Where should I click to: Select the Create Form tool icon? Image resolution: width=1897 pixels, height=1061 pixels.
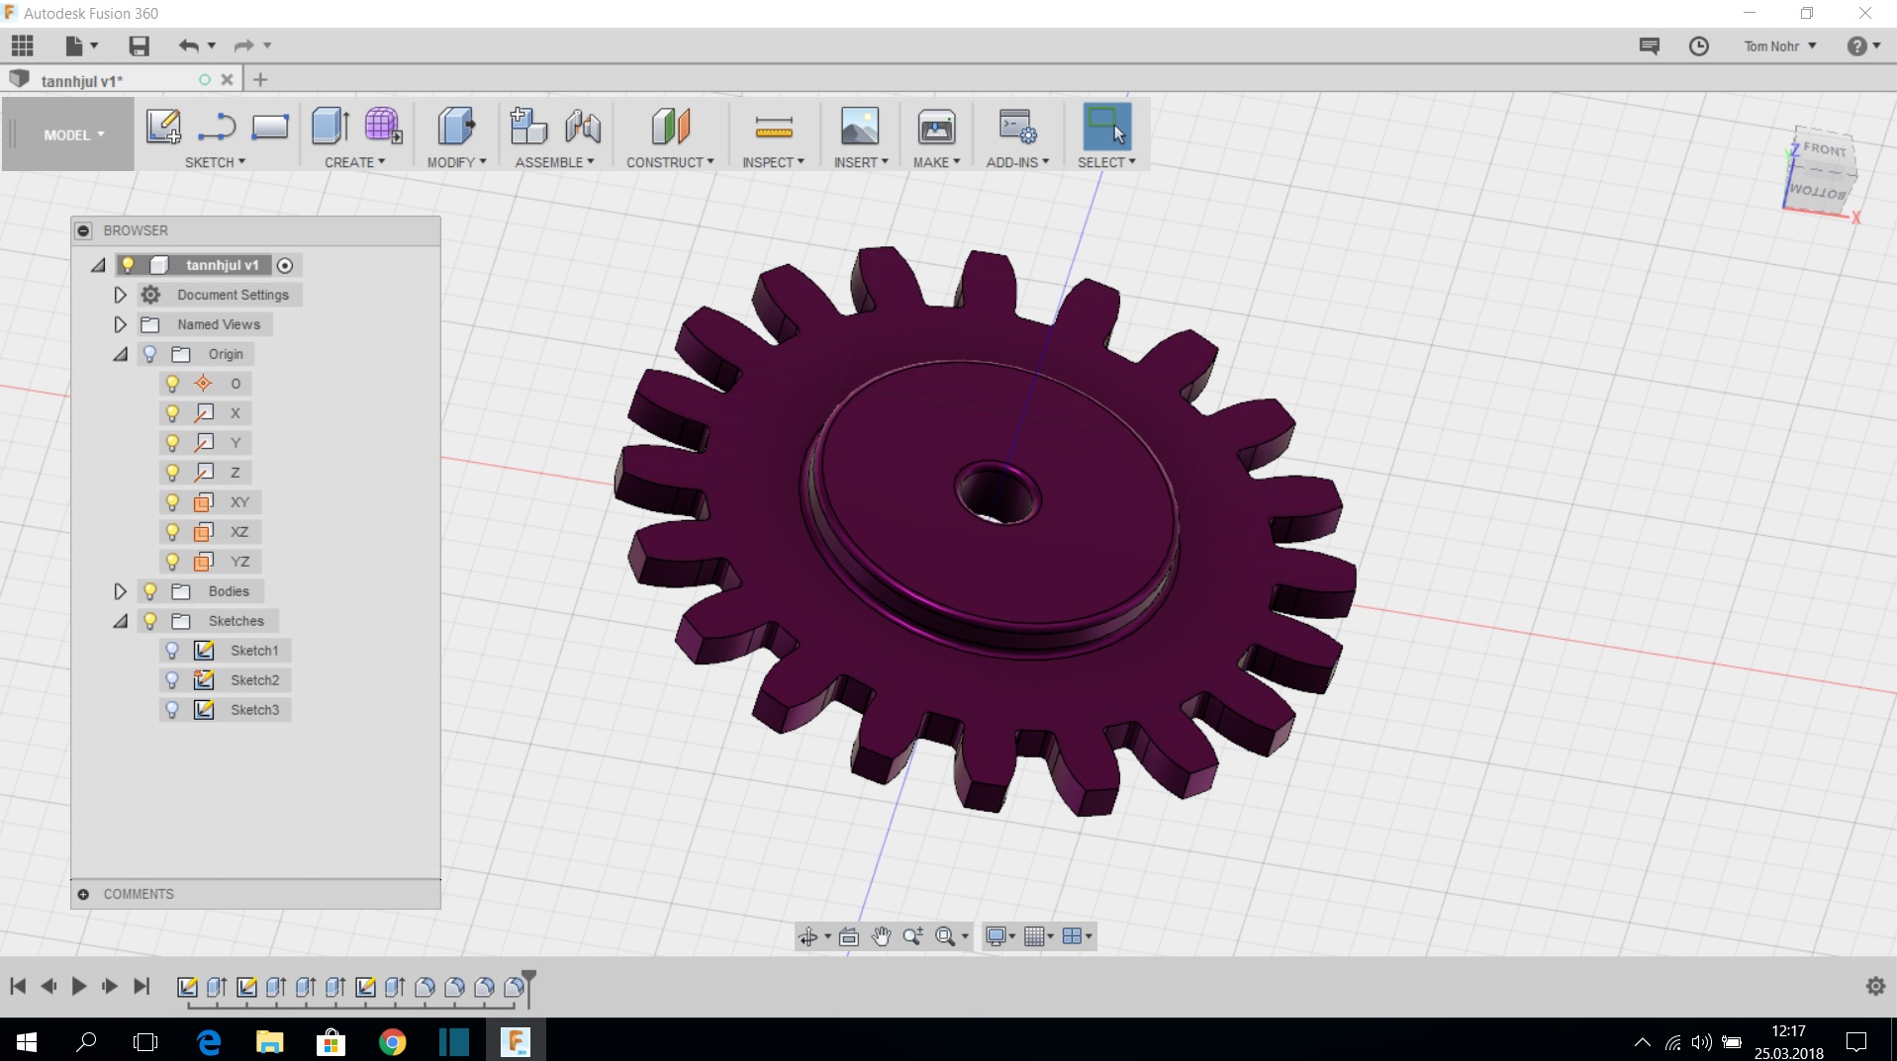coord(383,128)
